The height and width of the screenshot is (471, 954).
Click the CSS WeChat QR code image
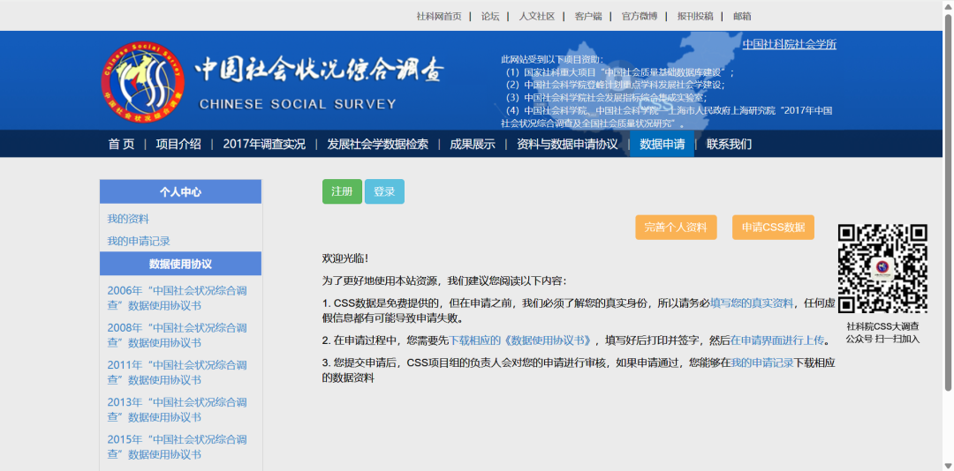point(882,269)
